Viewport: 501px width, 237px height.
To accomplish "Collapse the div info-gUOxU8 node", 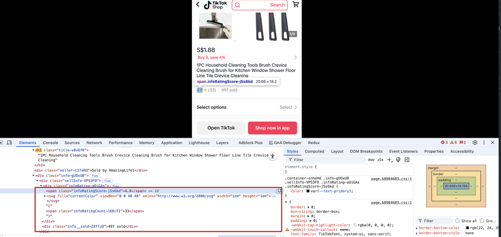I will [33, 176].
